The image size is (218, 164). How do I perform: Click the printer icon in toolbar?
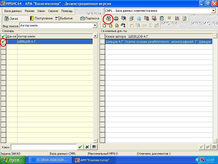[x=116, y=19]
